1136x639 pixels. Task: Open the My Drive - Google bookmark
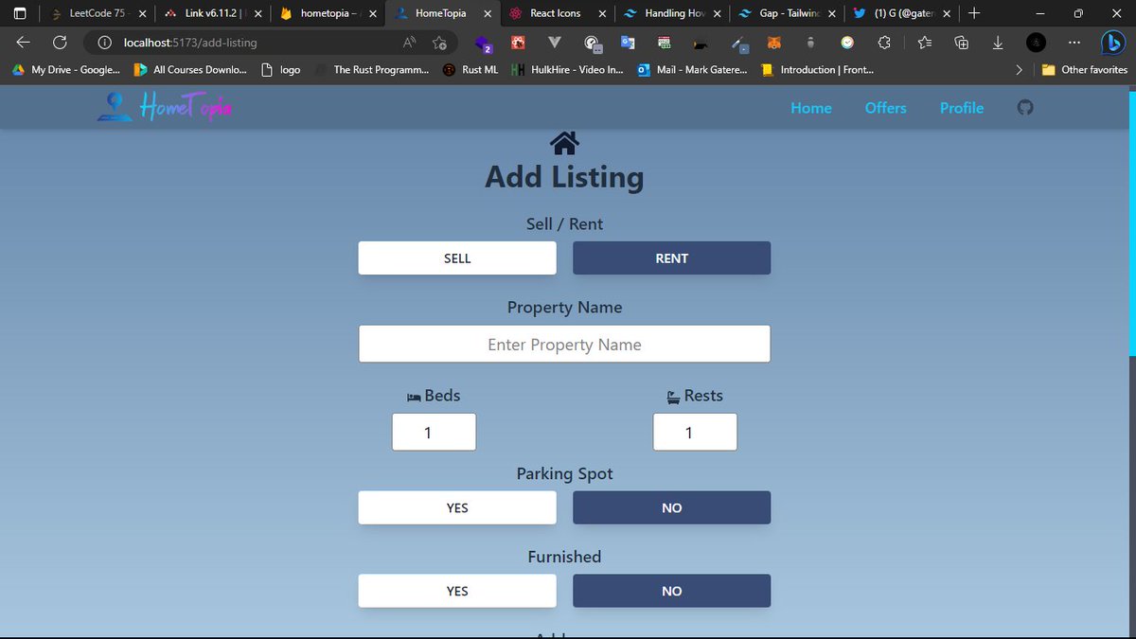click(65, 70)
